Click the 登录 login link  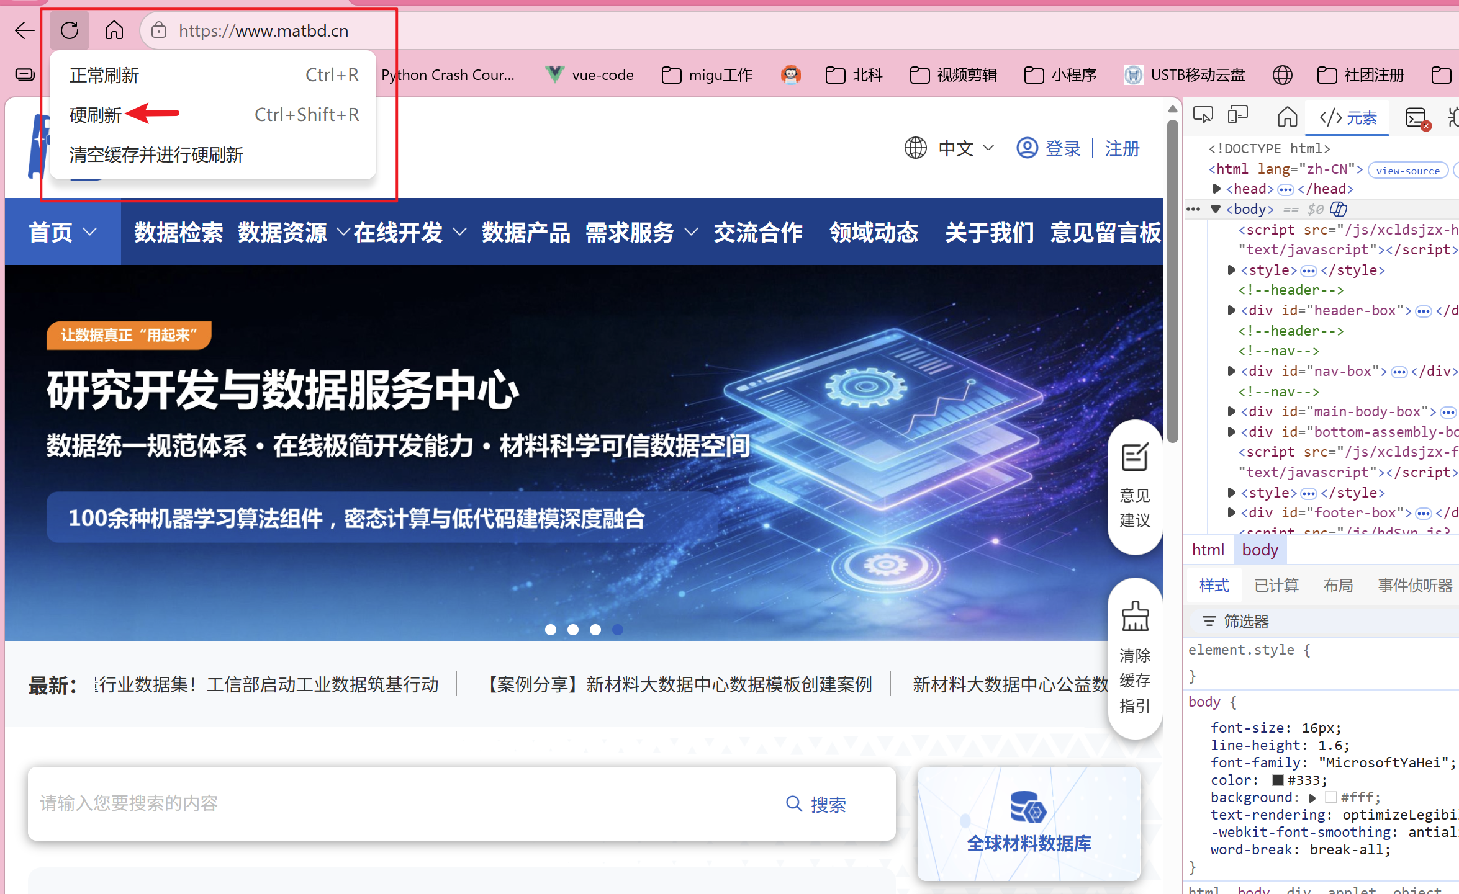coord(1062,148)
